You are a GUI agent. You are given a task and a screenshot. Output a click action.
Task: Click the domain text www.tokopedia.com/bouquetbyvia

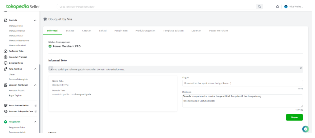[72, 94]
